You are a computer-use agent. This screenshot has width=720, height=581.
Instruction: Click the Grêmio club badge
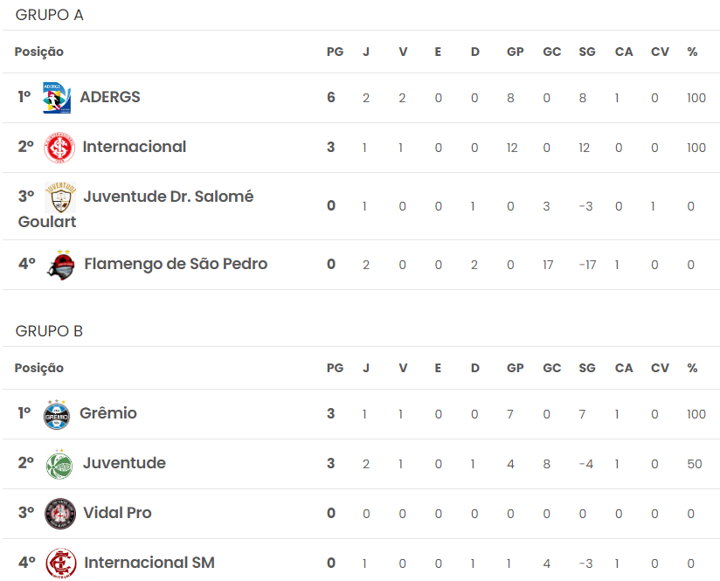click(57, 415)
